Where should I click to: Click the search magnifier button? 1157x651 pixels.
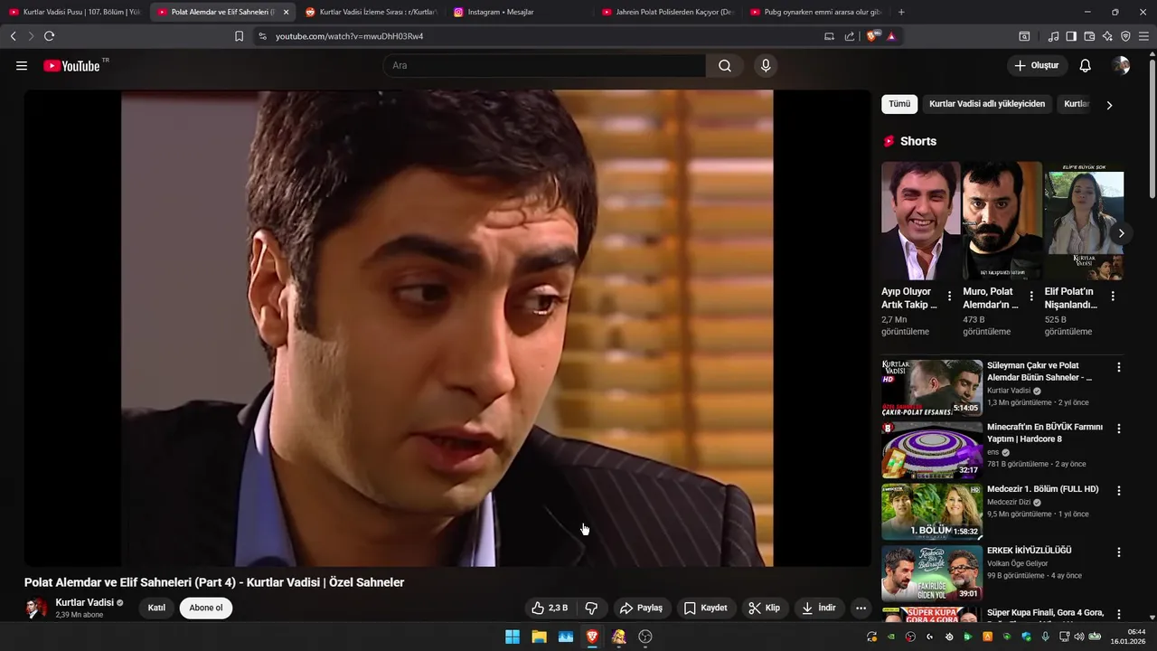(725, 66)
